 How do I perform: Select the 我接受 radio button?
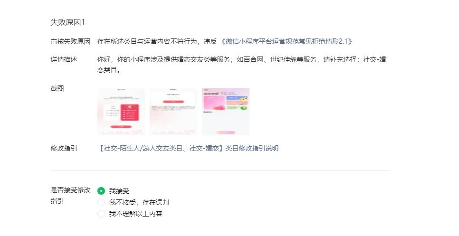click(101, 191)
